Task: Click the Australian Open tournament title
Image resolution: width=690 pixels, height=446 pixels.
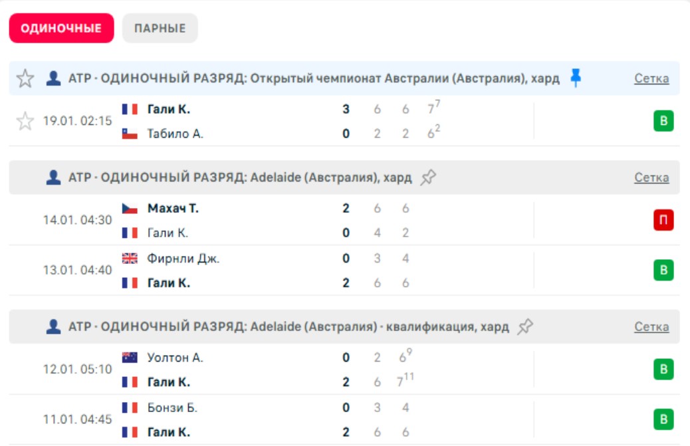Action: click(314, 78)
